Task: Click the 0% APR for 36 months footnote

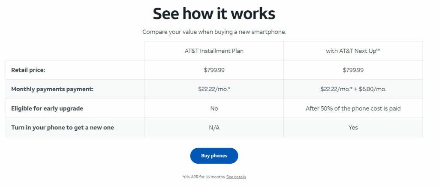Action: point(204,177)
